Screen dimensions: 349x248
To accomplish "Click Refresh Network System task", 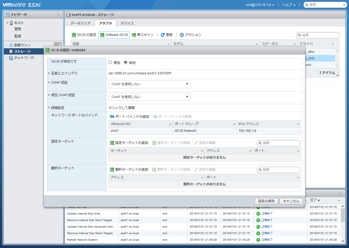I will 82,240.
